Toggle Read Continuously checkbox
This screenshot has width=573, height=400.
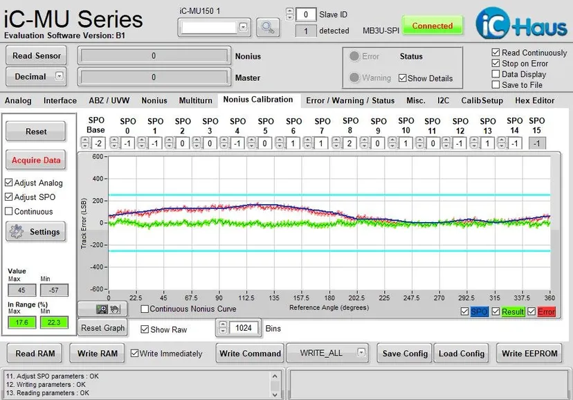tap(496, 53)
